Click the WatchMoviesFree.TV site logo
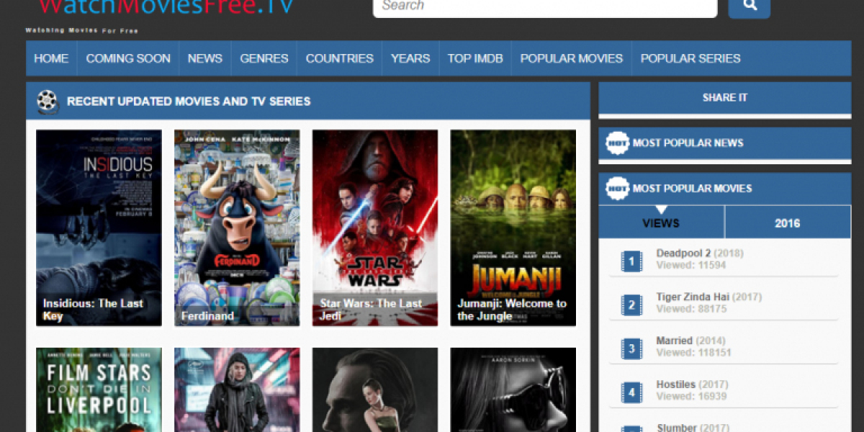 [x=166, y=7]
